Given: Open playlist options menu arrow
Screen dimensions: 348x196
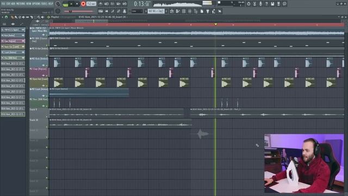Looking at the screenshot, I should tap(2, 17).
